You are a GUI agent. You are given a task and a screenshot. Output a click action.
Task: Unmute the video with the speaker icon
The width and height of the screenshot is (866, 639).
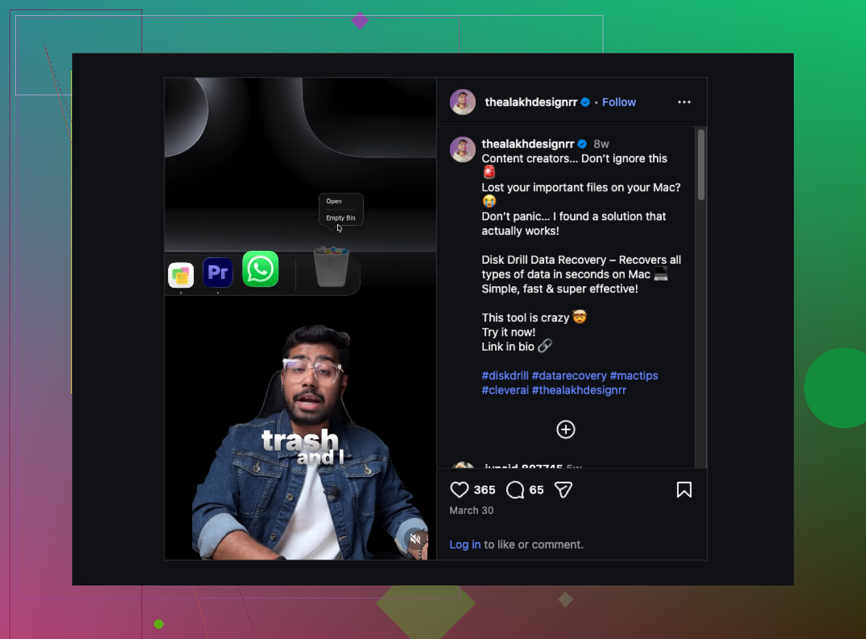(416, 539)
